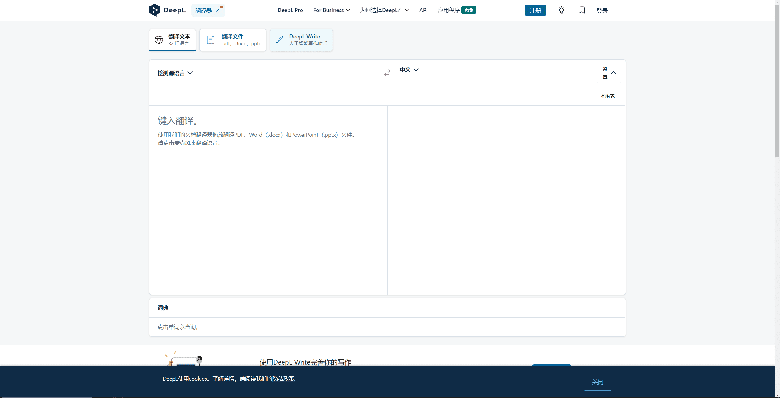Expand the For Business menu
780x398 pixels.
coord(331,10)
